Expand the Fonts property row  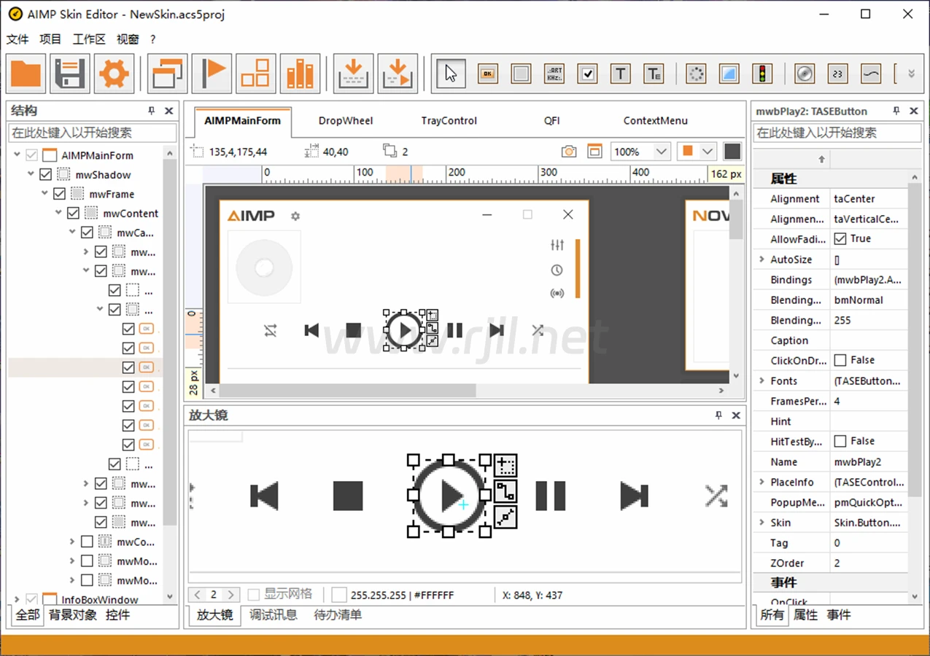[762, 381]
